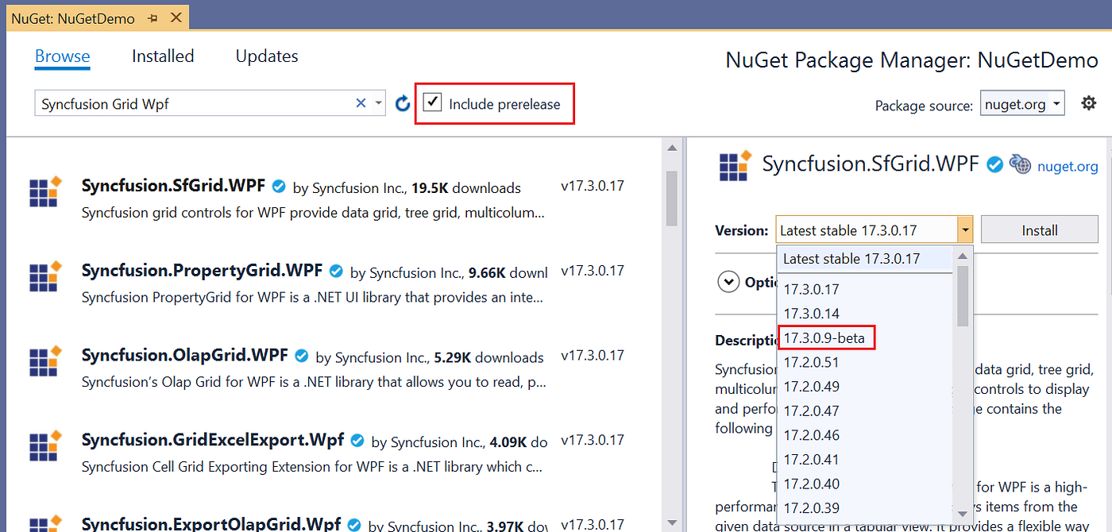Screen dimensions: 1112x532
Task: Clear the search box with the X icon
Action: 361,102
